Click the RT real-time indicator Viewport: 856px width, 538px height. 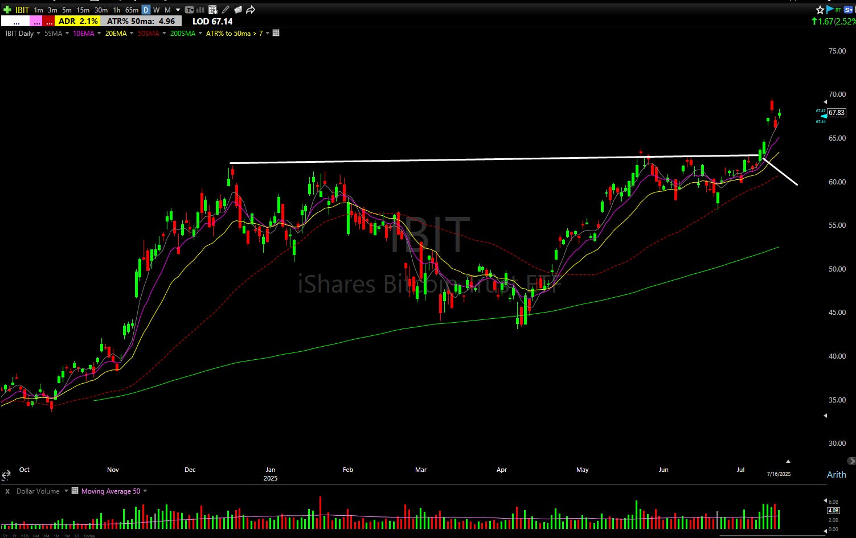pyautogui.click(x=838, y=10)
